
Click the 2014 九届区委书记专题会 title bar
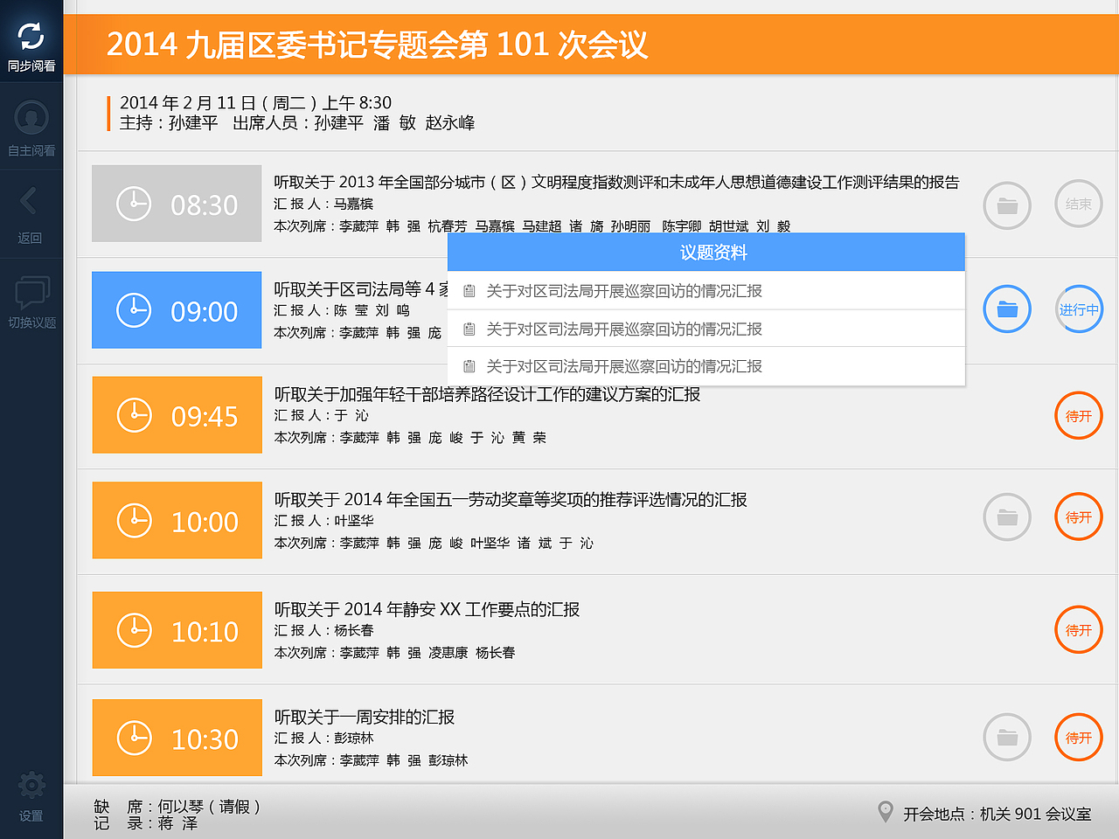pos(378,45)
